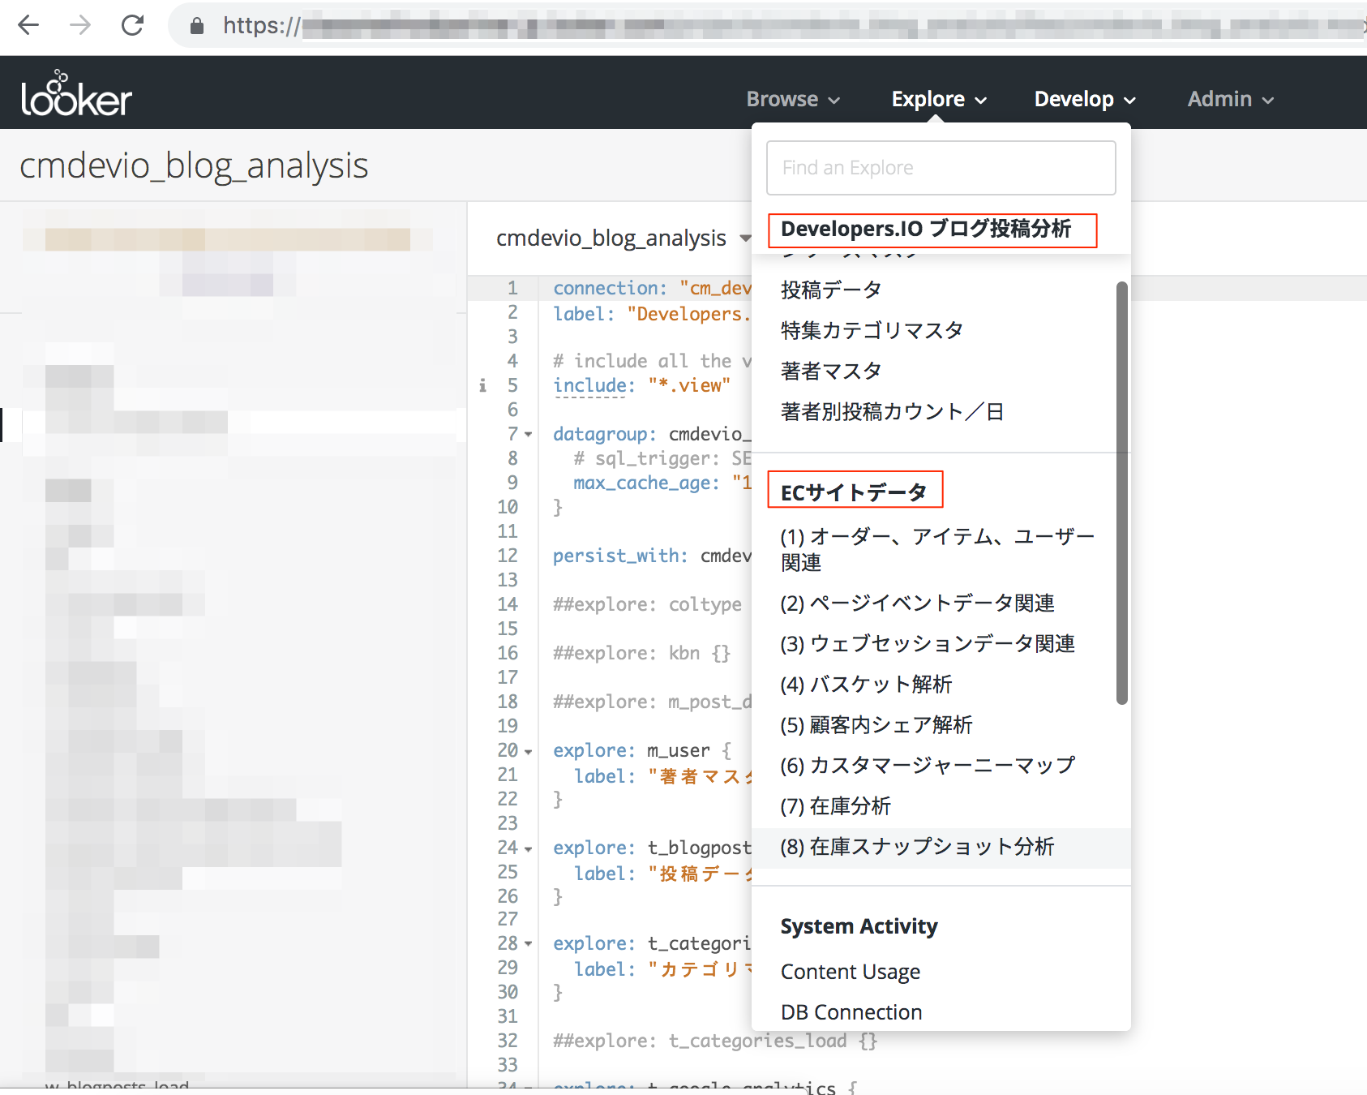
Task: Click the back navigation arrow icon
Action: [28, 25]
